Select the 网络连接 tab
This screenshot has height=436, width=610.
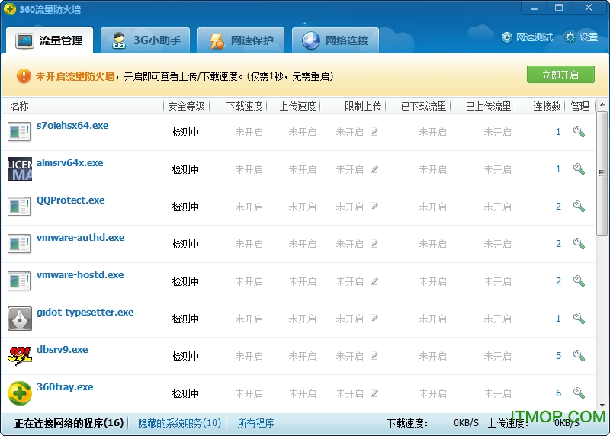point(335,40)
